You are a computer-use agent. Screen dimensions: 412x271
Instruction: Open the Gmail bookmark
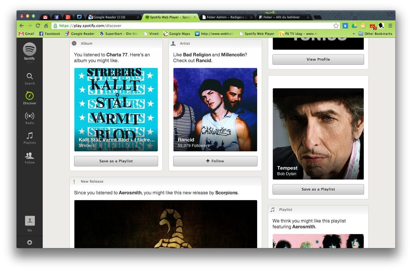click(x=26, y=33)
